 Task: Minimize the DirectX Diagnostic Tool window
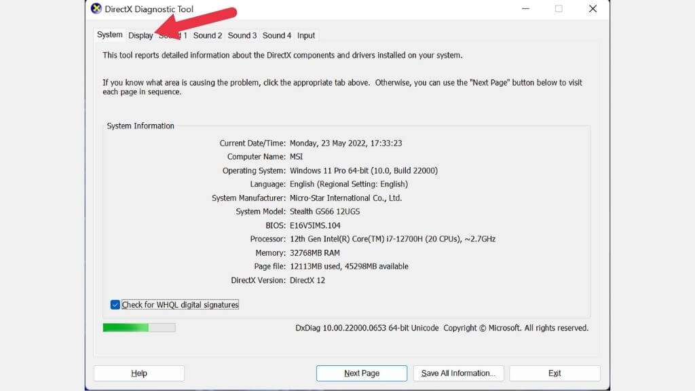[x=526, y=9]
